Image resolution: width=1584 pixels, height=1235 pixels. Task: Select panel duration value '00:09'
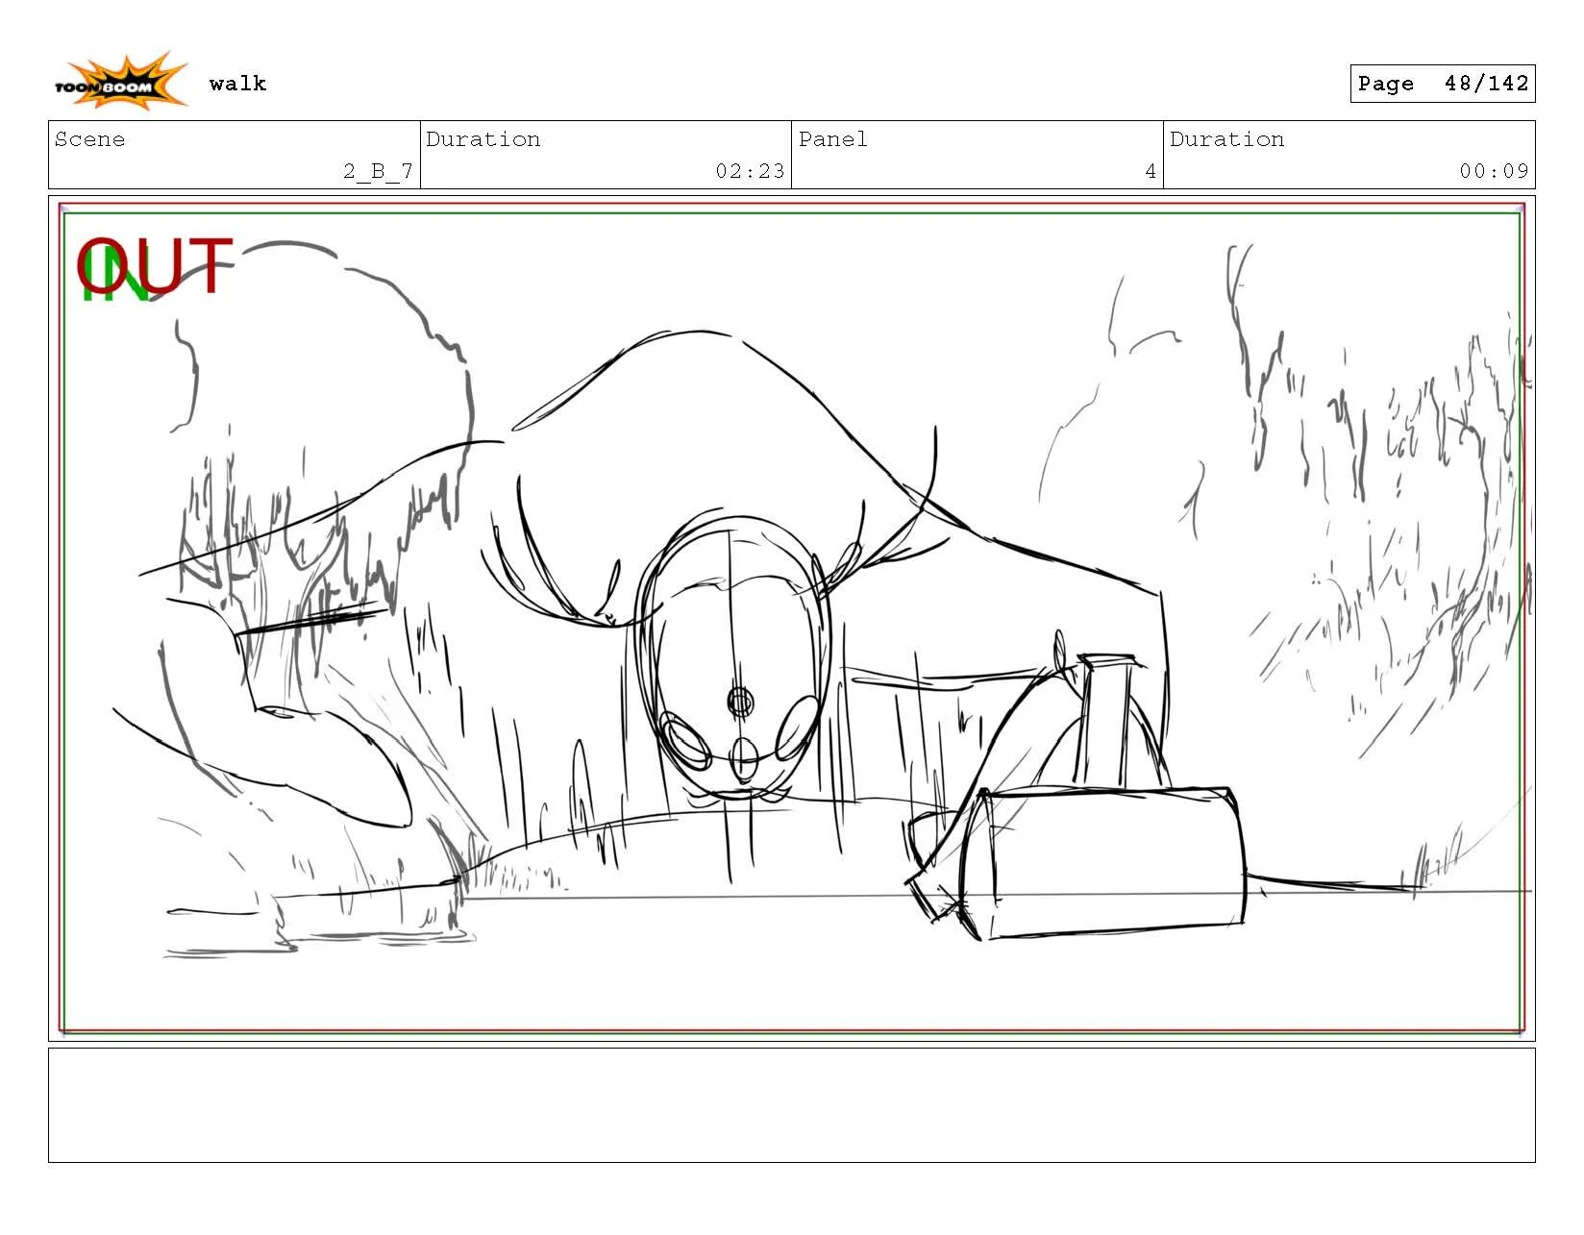(1494, 171)
